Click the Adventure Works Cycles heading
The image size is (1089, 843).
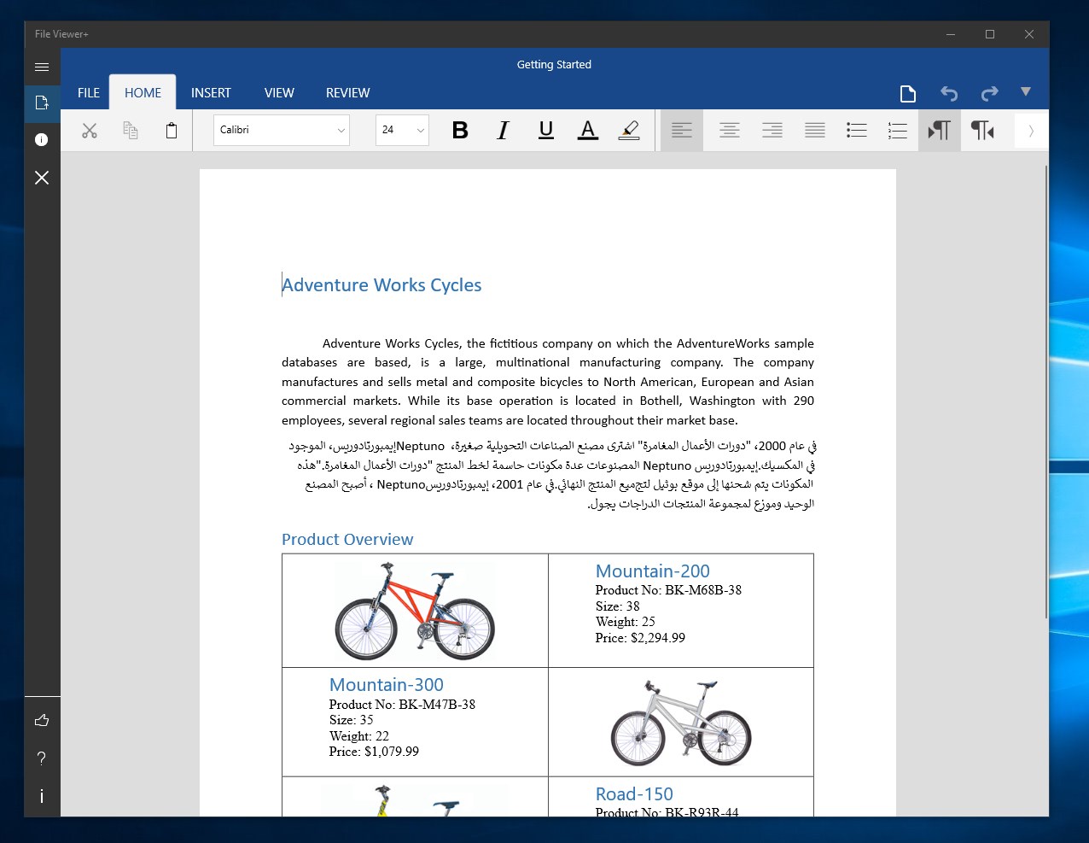381,285
